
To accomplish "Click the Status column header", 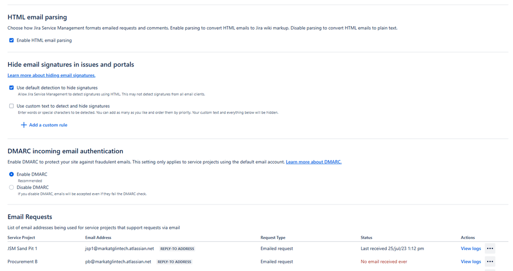I will tap(367, 237).
